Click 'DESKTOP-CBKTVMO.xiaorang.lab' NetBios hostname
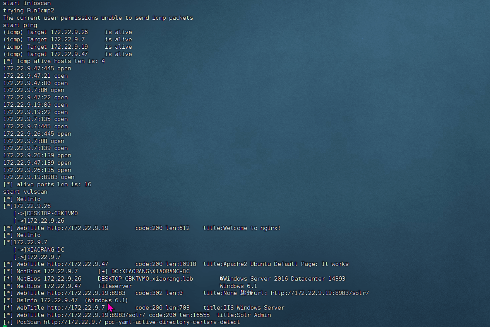The width and height of the screenshot is (490, 327). (x=146, y=279)
